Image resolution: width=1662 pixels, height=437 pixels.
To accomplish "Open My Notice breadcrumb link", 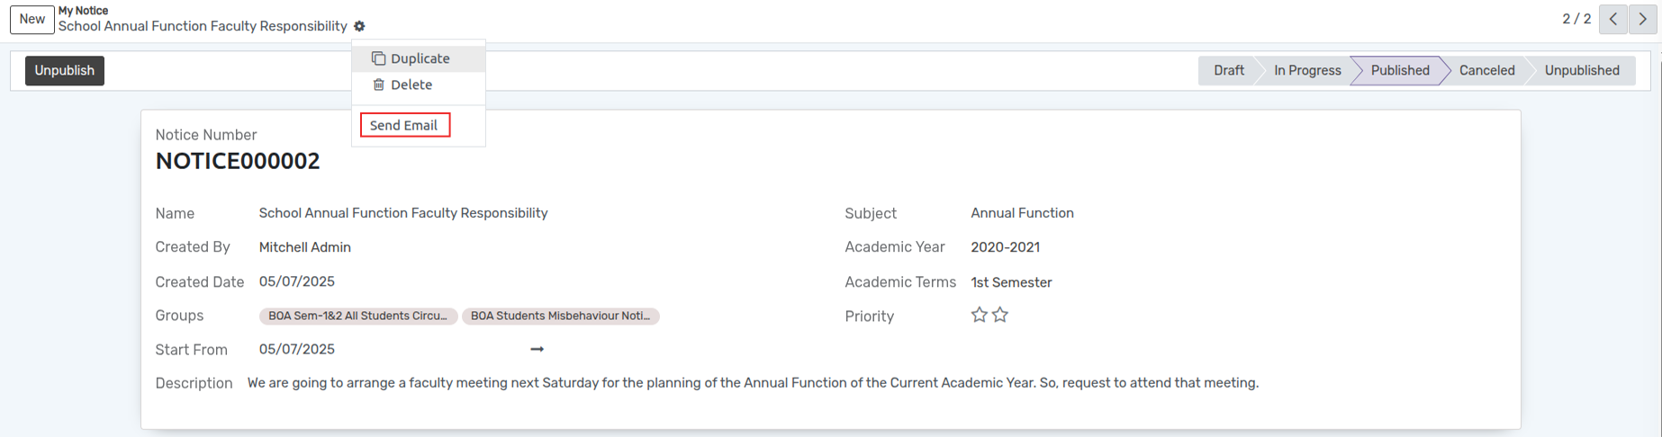I will (84, 11).
